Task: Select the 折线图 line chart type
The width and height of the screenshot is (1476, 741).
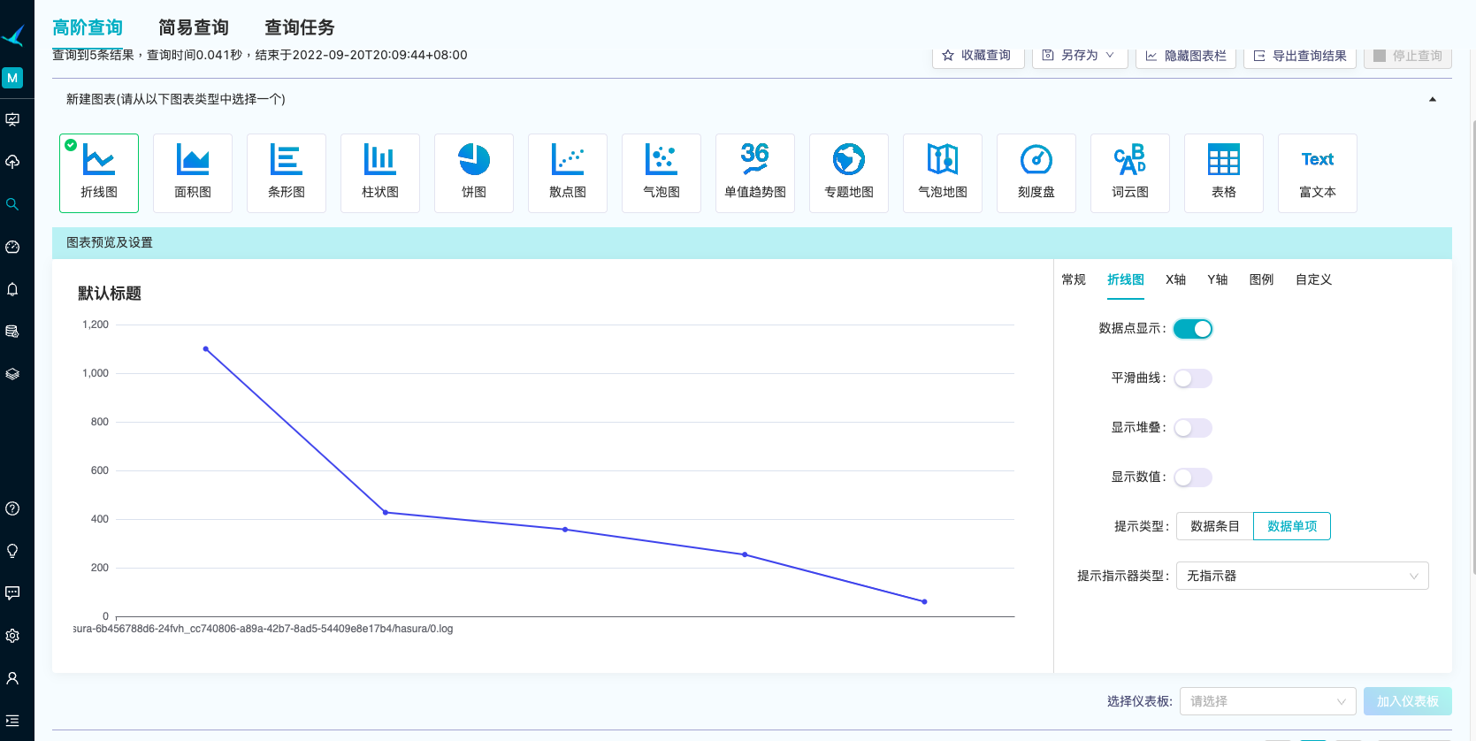Action: tap(99, 173)
